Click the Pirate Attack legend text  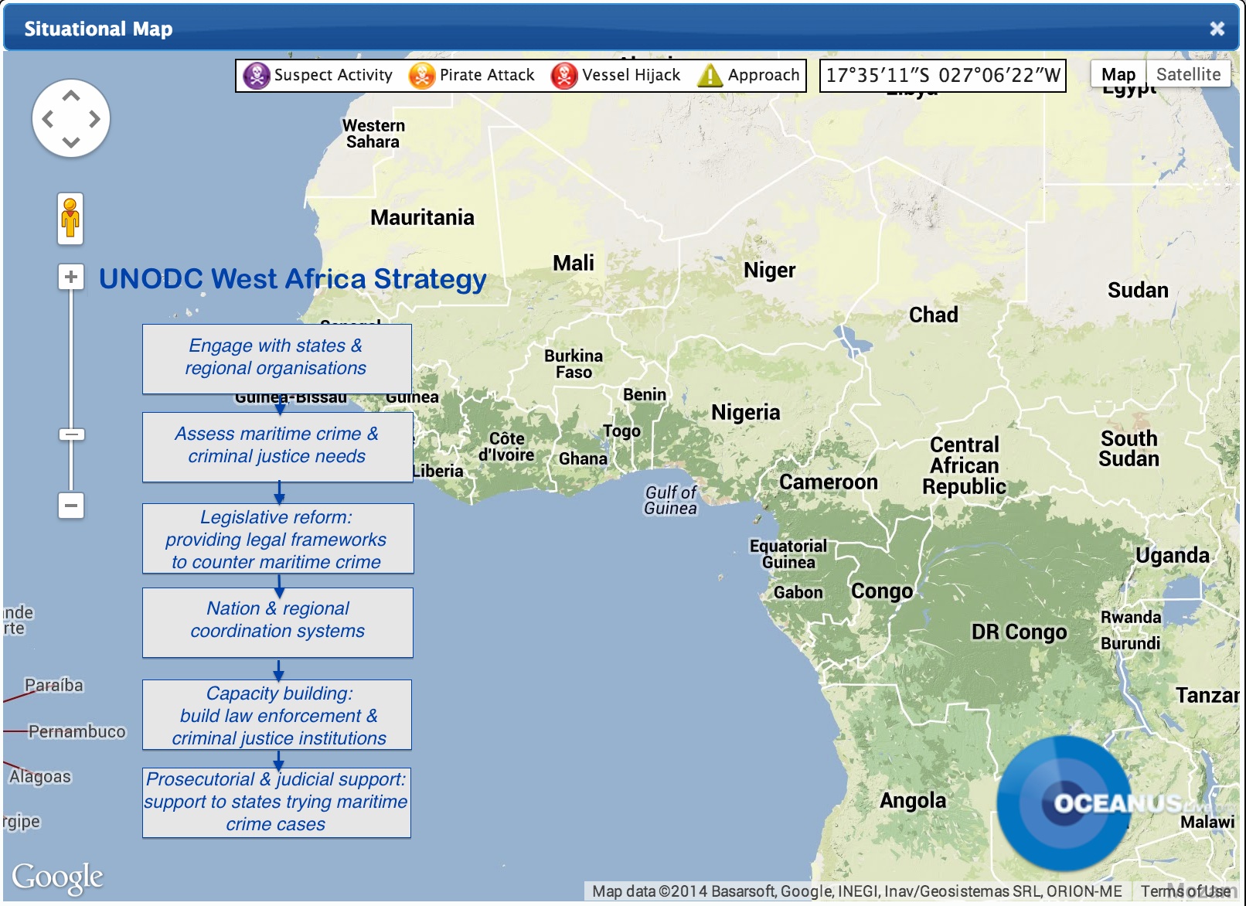(x=487, y=75)
